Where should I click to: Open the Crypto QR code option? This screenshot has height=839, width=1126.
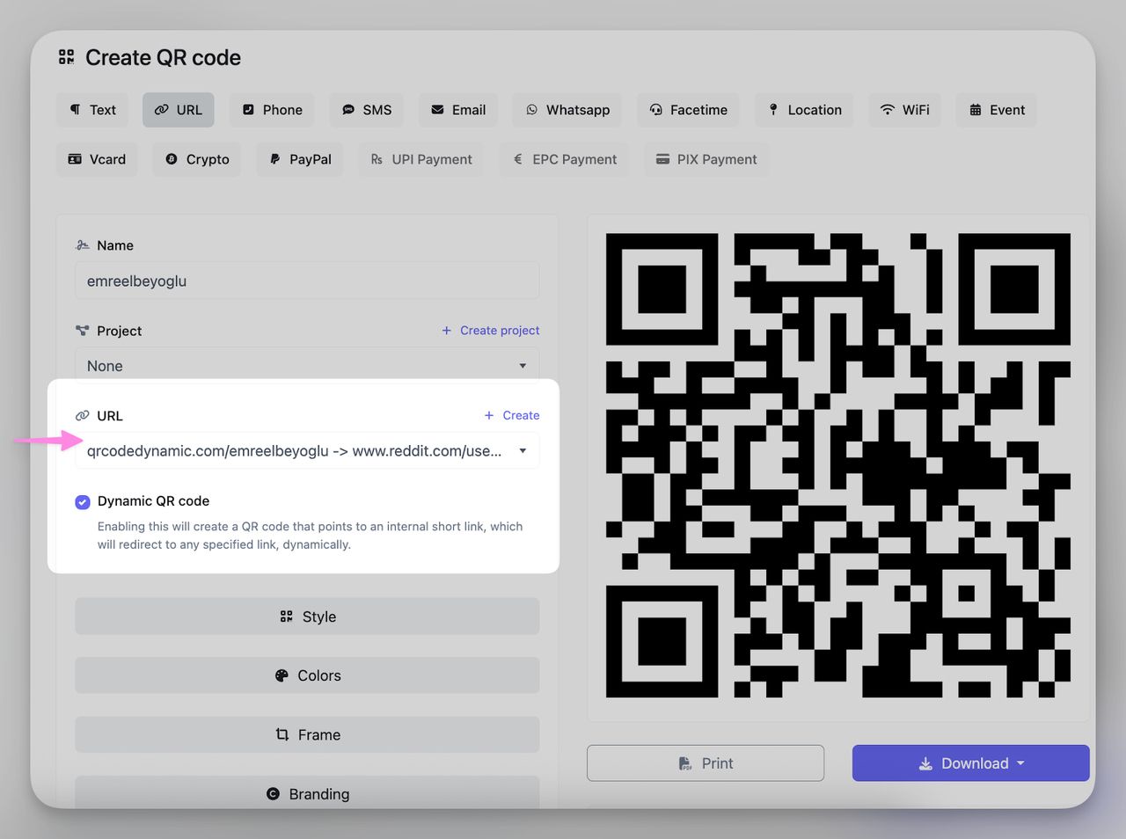coord(196,159)
